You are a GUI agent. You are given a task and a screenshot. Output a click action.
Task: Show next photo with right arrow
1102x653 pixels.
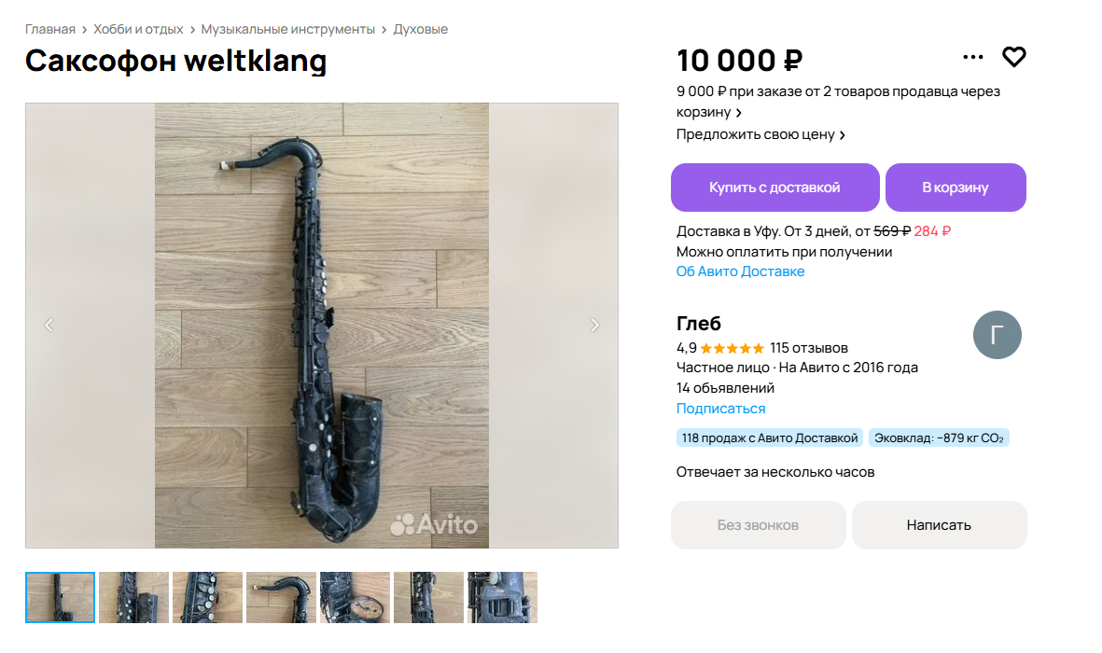[x=594, y=325]
